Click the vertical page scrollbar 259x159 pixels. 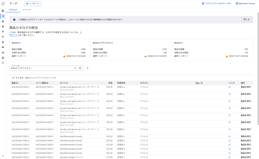[258, 69]
